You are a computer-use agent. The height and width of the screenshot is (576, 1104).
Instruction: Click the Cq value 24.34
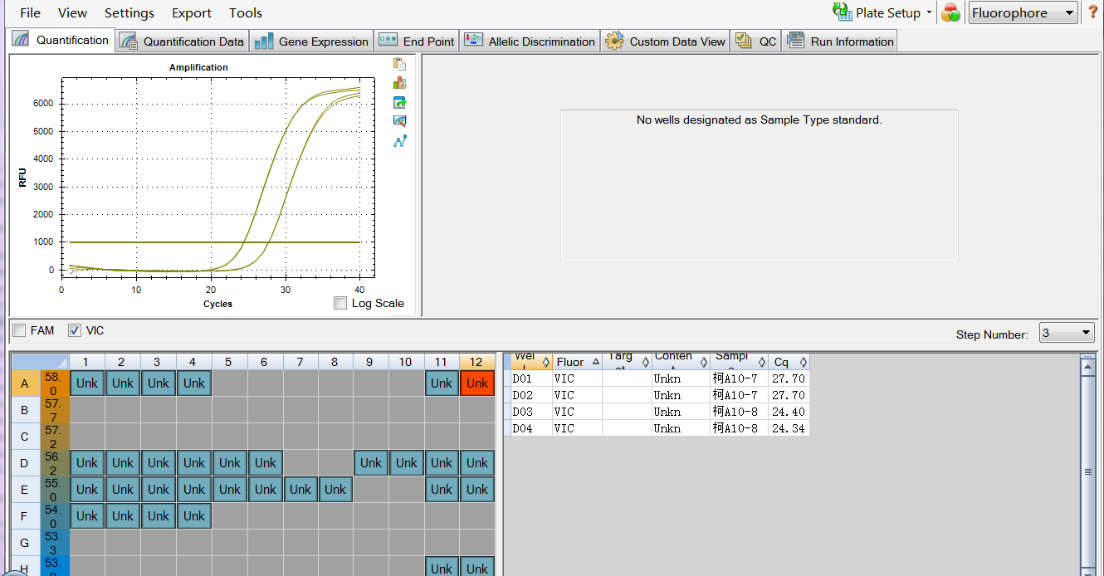789,428
